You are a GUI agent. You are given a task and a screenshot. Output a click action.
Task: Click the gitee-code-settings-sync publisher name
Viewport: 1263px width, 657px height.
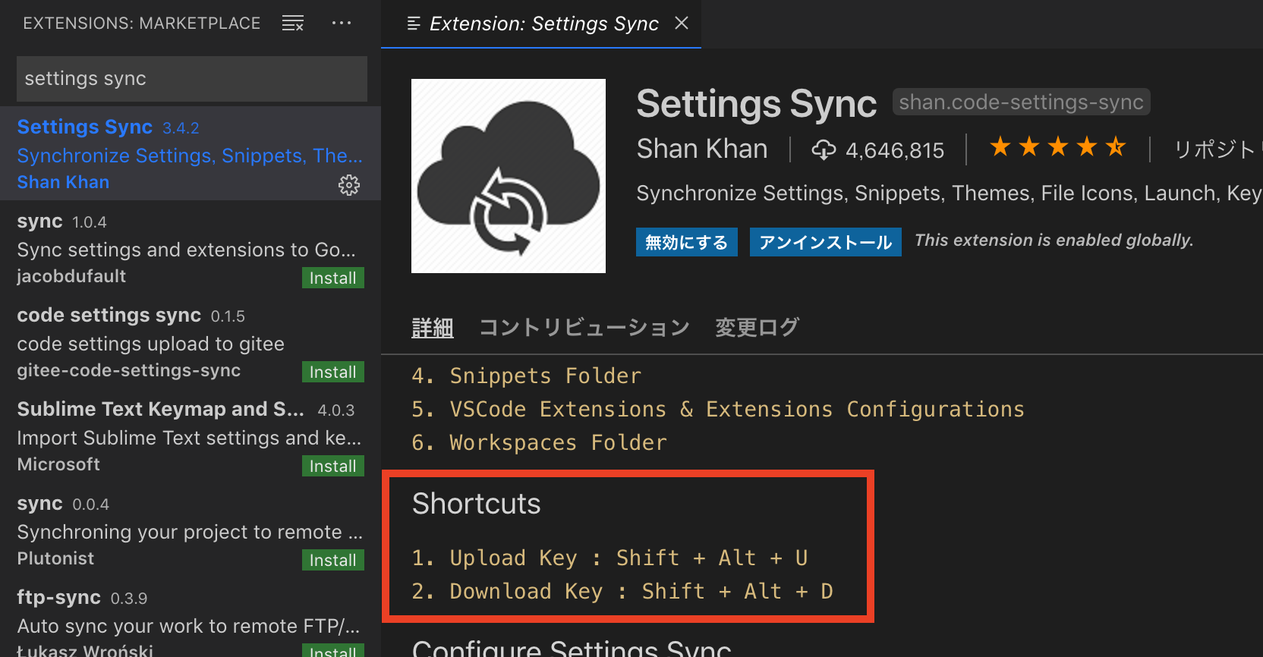129,370
